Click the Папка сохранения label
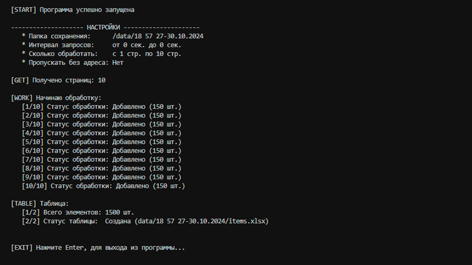 60,36
